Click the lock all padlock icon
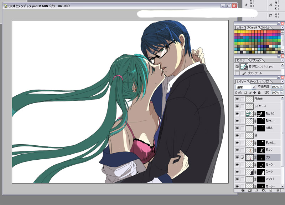 pyautogui.click(x=259, y=92)
